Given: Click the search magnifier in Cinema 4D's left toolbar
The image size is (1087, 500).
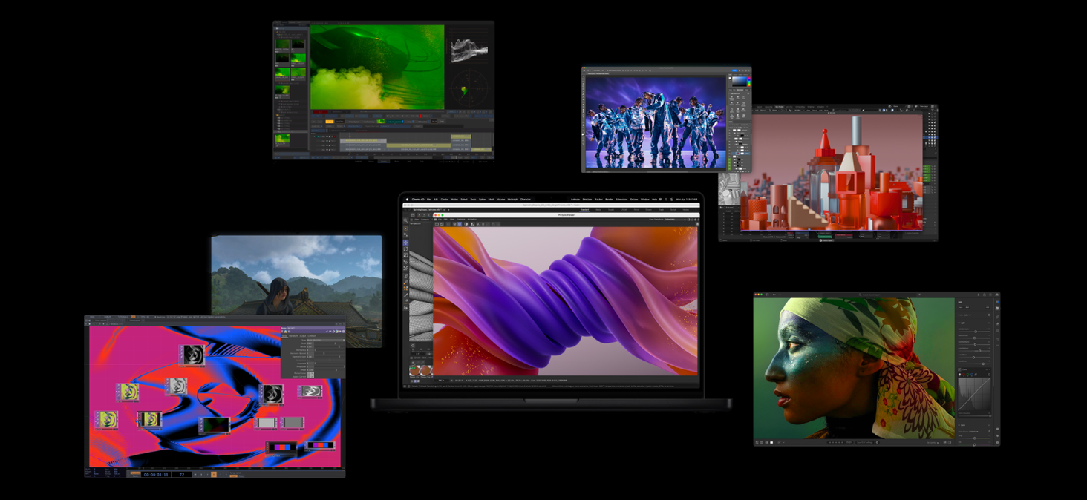Looking at the screenshot, I should (x=405, y=220).
